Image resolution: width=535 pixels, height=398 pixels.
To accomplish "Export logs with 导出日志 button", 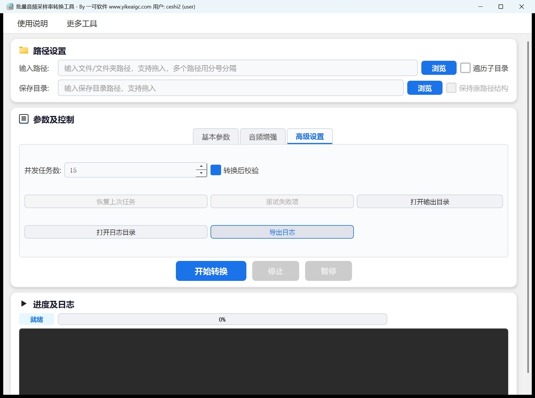I will coord(282,232).
